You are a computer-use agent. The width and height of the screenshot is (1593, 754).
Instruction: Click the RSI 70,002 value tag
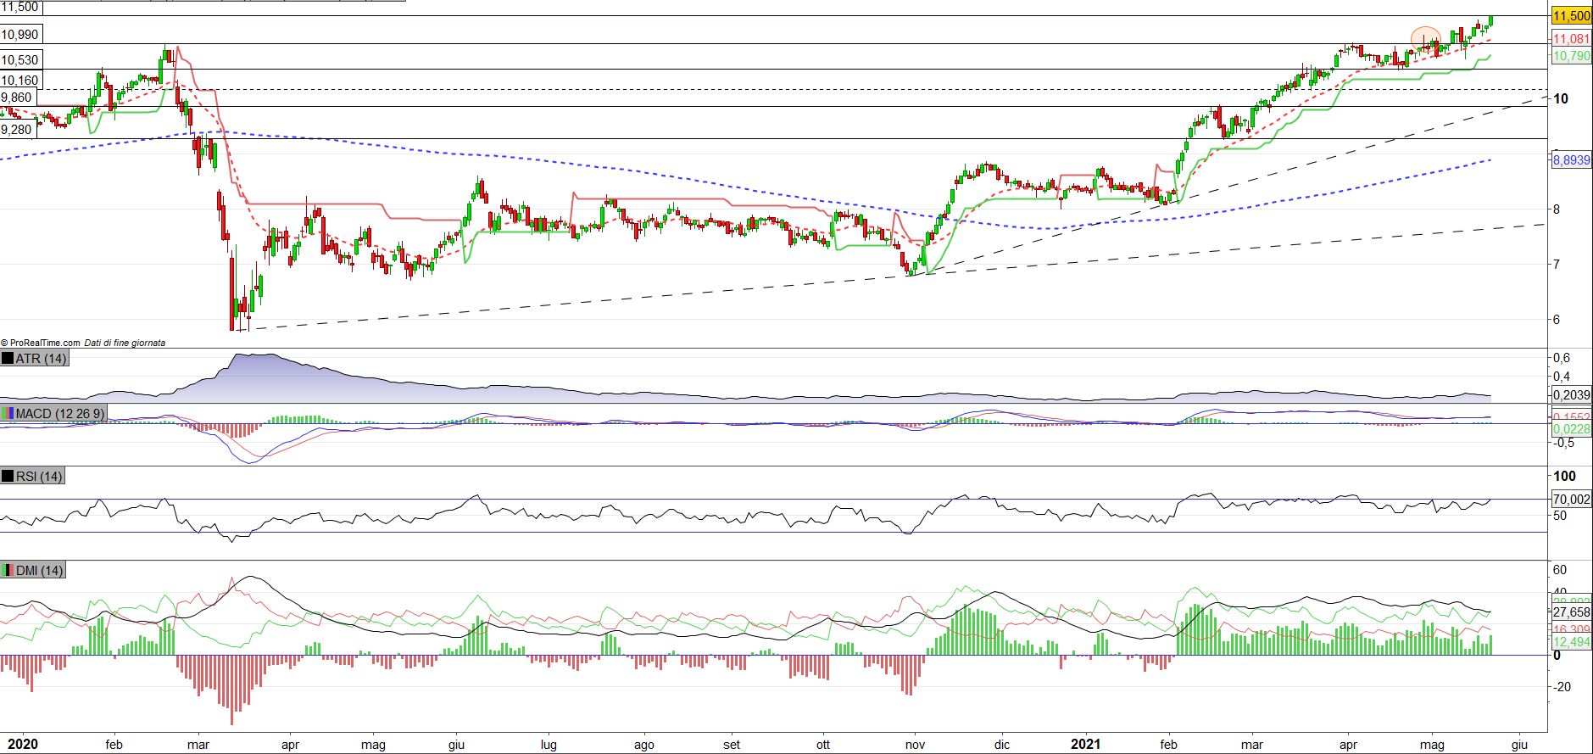pyautogui.click(x=1571, y=500)
